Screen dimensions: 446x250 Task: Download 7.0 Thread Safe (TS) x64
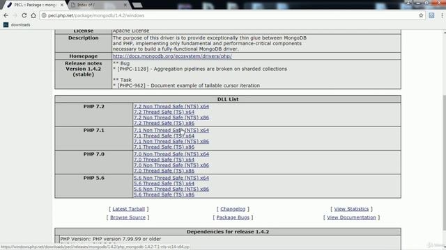(164, 160)
